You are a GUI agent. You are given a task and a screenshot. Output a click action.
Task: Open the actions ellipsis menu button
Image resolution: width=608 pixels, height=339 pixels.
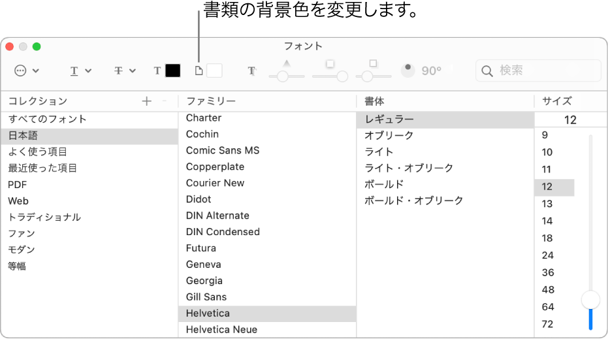[20, 71]
